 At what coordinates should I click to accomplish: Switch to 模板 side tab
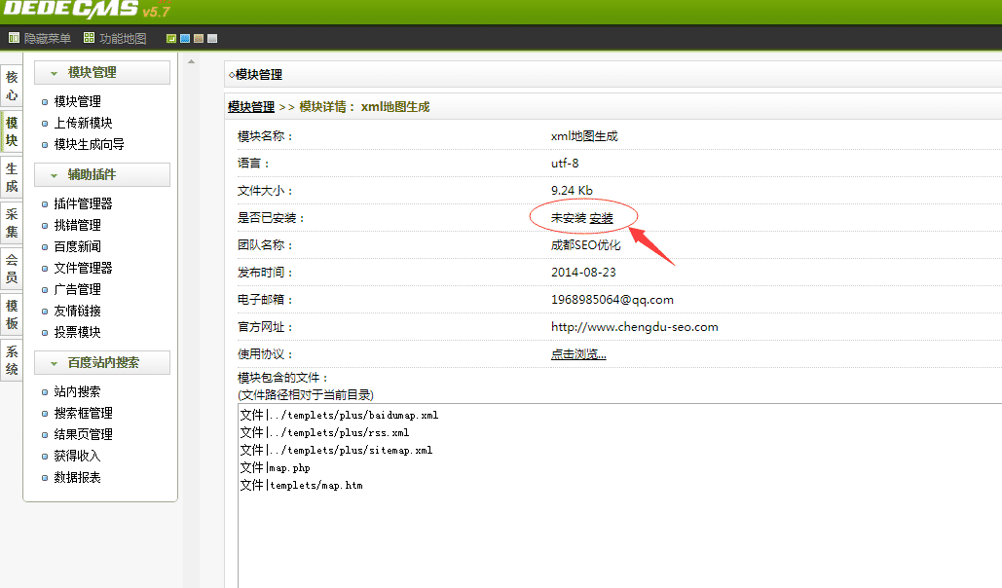(12, 314)
